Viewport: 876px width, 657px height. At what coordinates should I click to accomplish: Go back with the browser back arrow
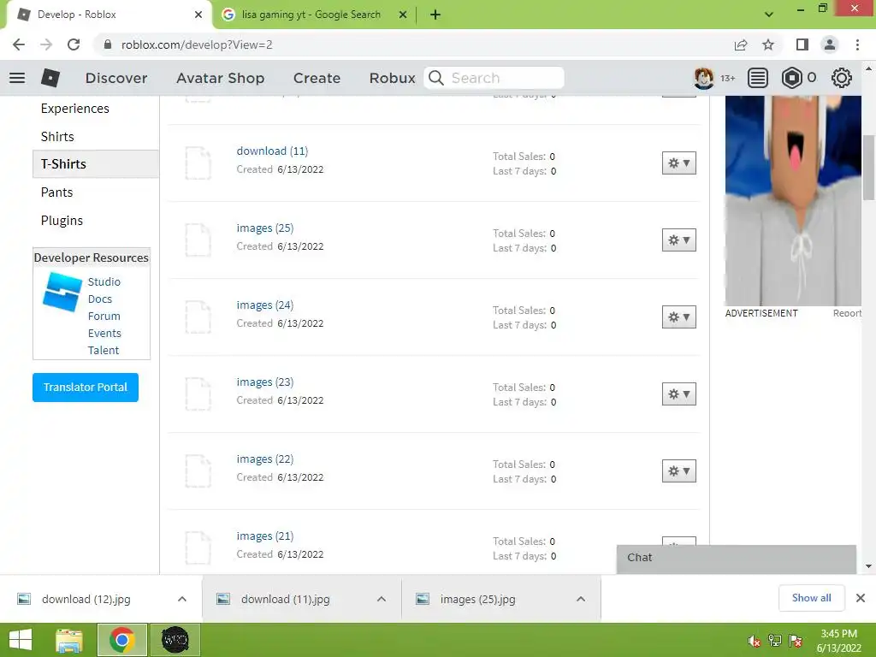pyautogui.click(x=19, y=44)
